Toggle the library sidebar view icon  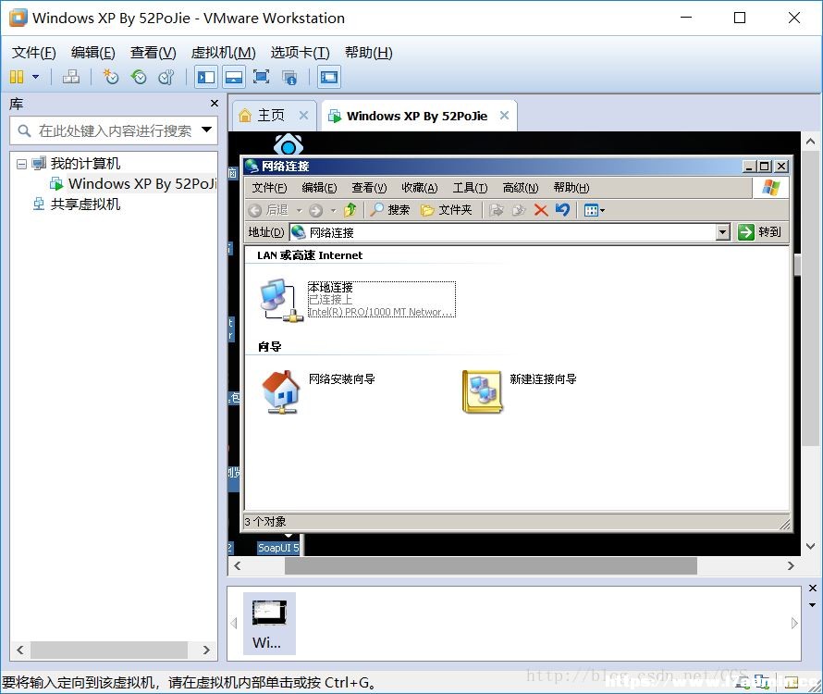pyautogui.click(x=205, y=77)
